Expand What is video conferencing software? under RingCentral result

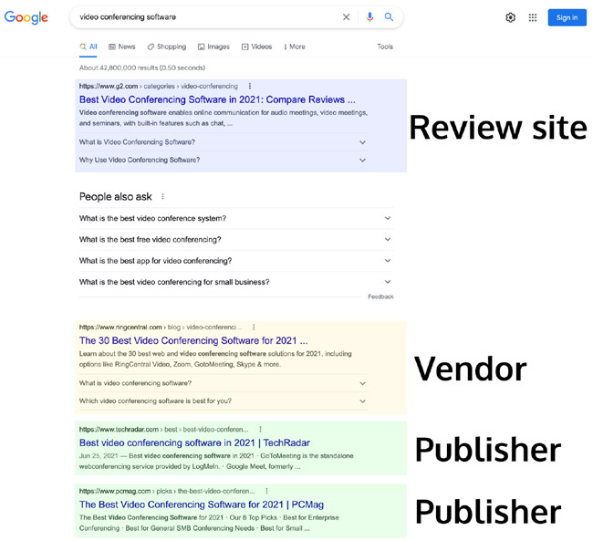pos(224,383)
